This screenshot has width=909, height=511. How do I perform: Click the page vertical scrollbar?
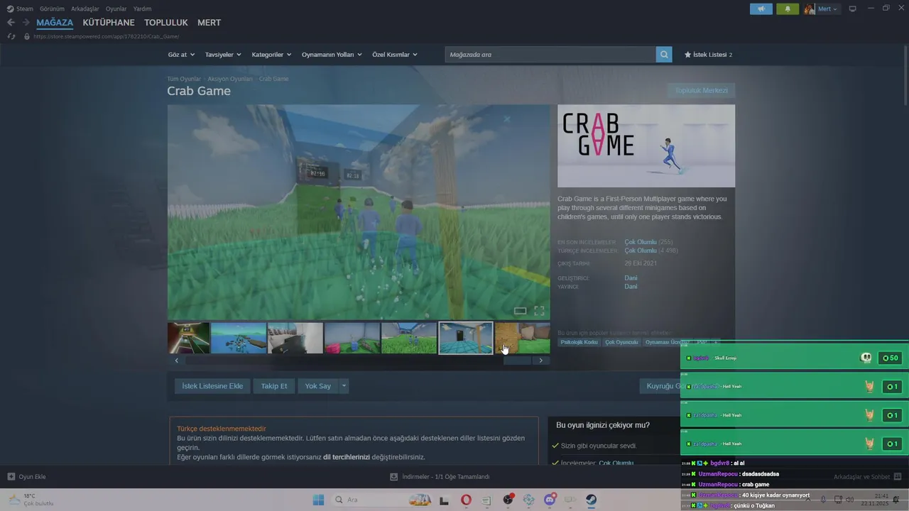(904, 77)
